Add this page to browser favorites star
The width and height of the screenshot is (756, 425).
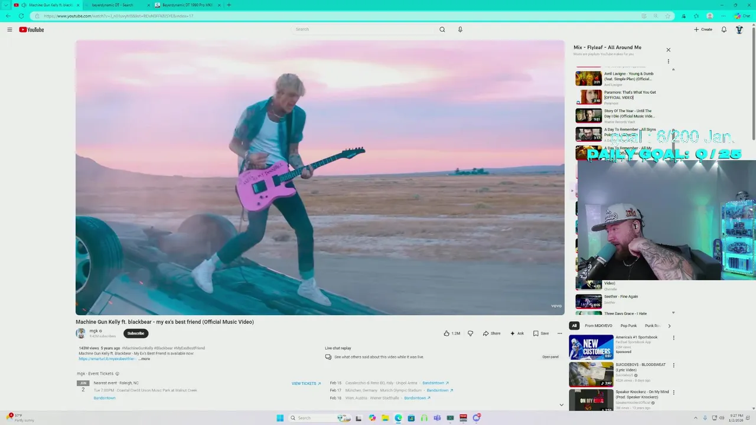click(667, 16)
